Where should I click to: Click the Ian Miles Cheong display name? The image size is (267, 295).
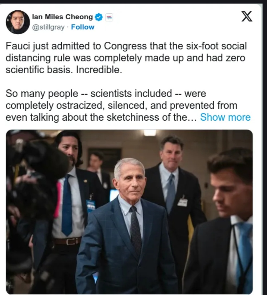[x=62, y=17]
